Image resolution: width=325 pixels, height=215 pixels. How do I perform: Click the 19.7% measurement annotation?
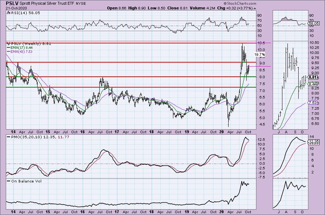(x=260, y=55)
